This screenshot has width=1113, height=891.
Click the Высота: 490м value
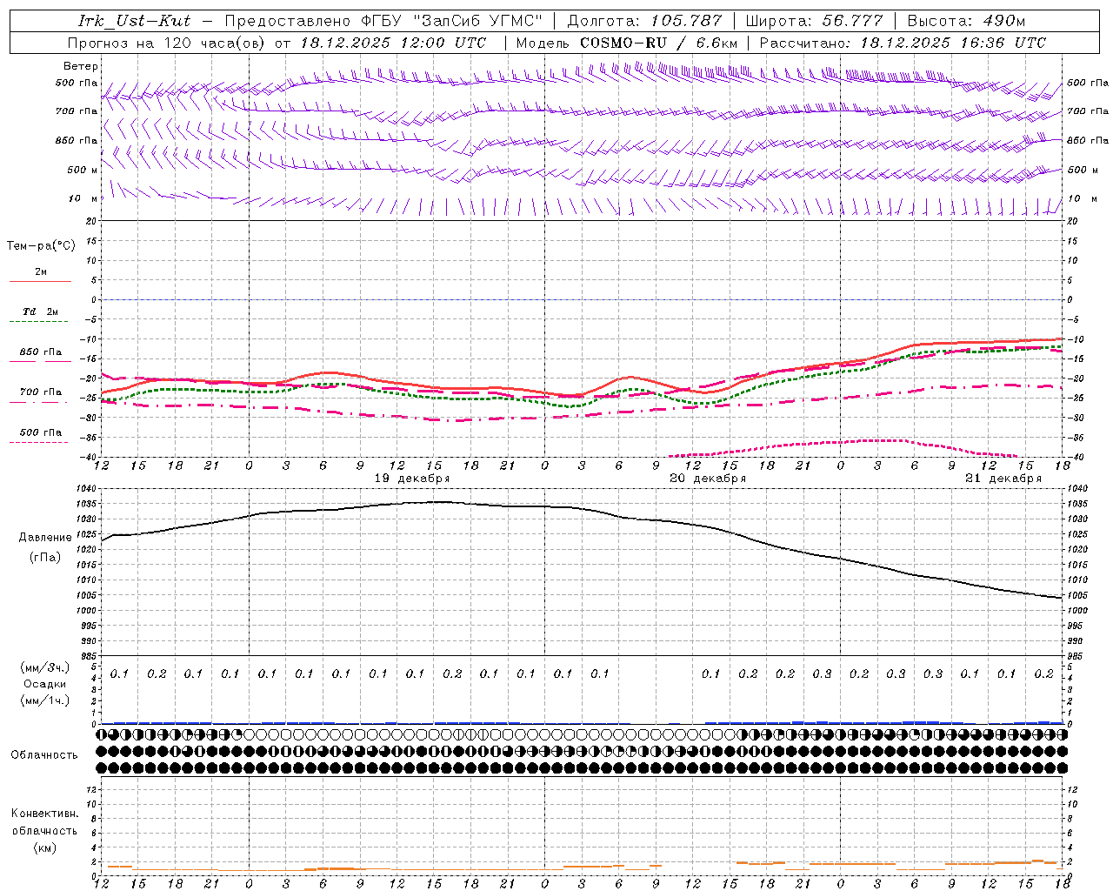click(x=966, y=20)
